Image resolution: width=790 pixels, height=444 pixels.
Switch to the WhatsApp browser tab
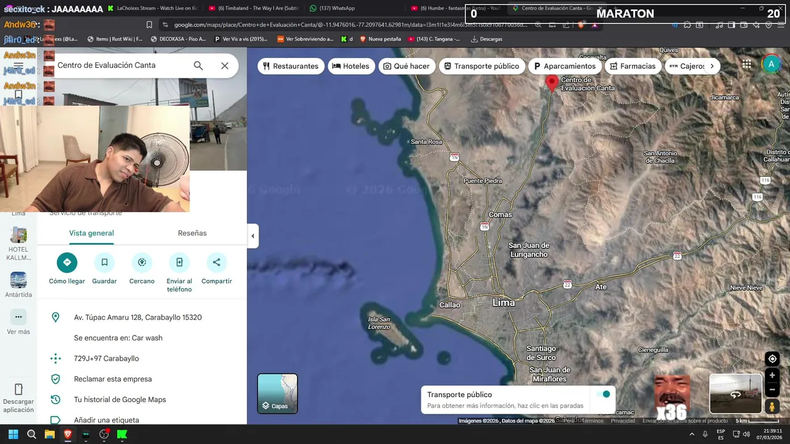coord(332,8)
